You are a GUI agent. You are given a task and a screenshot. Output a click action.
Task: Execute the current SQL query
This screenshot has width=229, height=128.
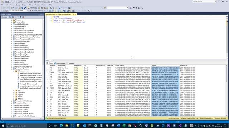33,11
